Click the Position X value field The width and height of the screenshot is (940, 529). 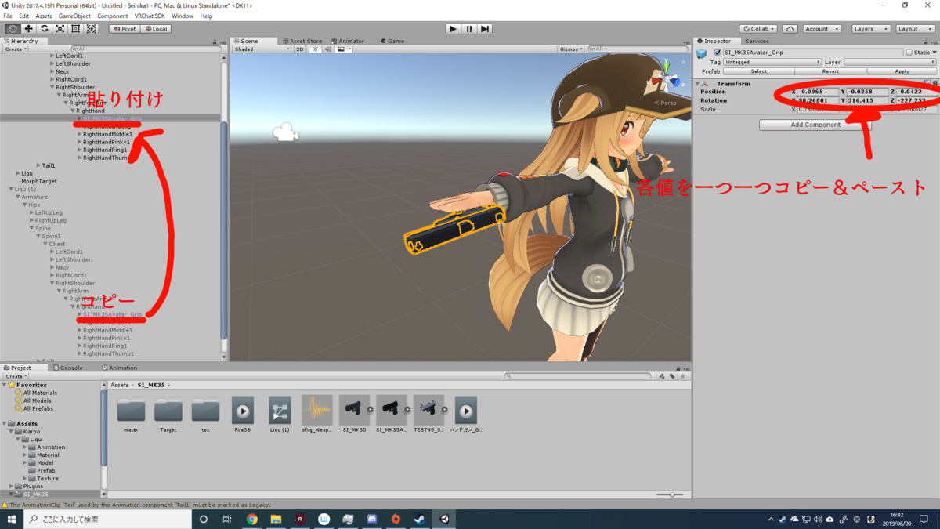817,92
